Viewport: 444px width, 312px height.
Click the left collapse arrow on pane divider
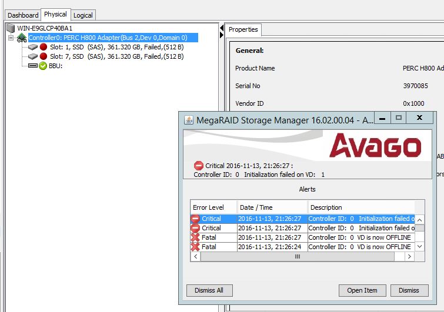(222, 28)
